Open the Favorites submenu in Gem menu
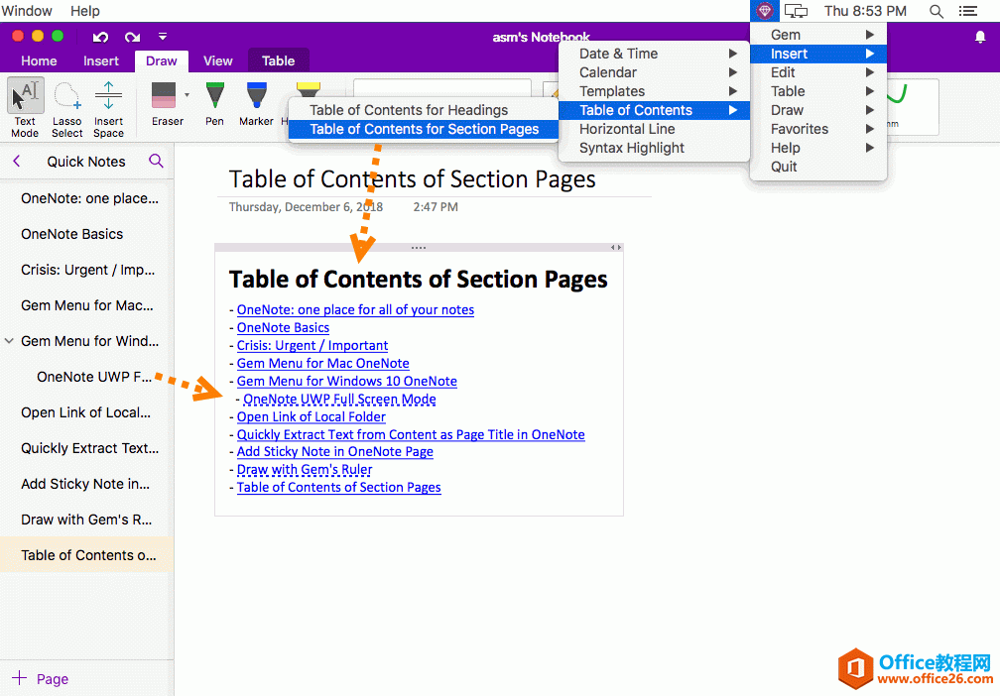 point(818,129)
